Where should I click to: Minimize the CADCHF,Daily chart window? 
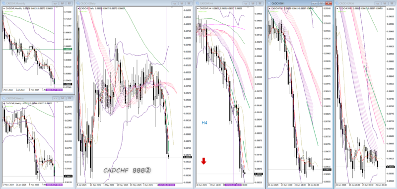point(175,3)
